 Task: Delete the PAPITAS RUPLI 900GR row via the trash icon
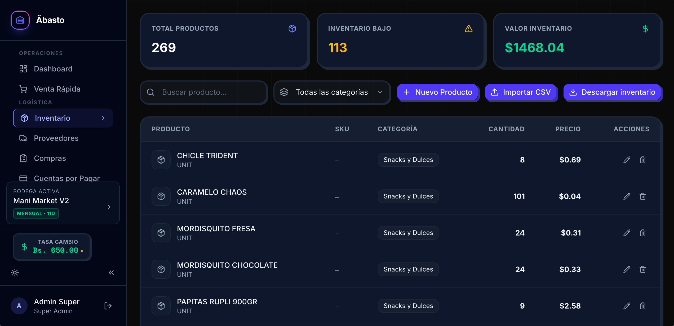[x=642, y=306]
